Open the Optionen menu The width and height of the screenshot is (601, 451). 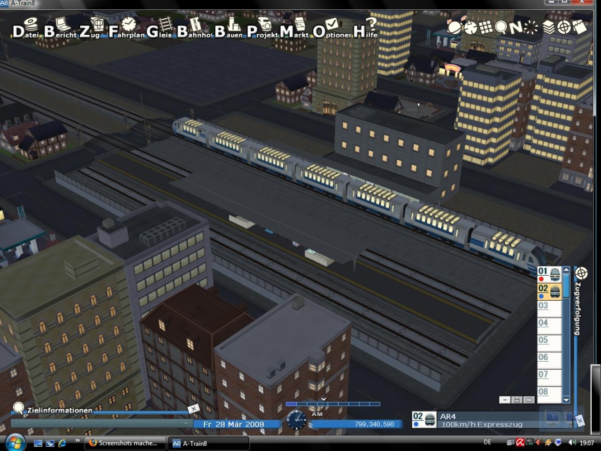click(331, 28)
